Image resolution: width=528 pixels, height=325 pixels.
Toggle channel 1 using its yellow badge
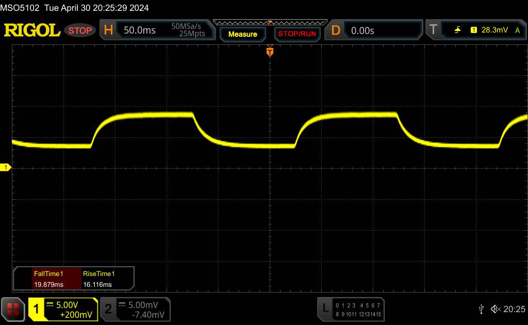coord(37,309)
